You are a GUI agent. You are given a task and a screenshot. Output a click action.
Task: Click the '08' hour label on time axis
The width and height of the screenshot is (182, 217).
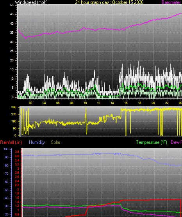pyautogui.click(x=71, y=103)
